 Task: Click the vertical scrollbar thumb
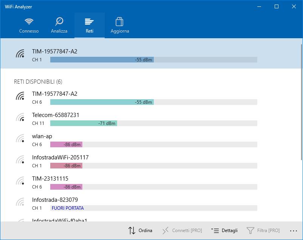tap(301, 102)
